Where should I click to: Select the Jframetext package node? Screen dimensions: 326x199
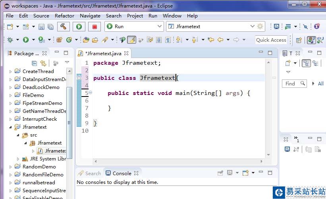(x=50, y=143)
